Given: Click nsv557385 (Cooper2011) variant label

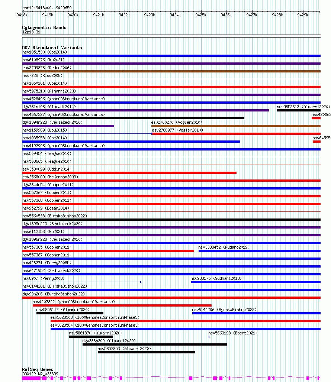Looking at the screenshot, I should pyautogui.click(x=47, y=247).
